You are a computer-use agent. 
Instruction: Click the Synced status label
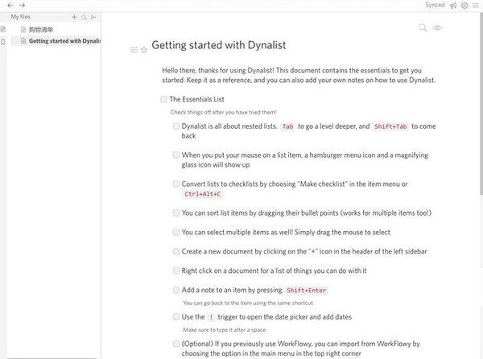pos(436,6)
